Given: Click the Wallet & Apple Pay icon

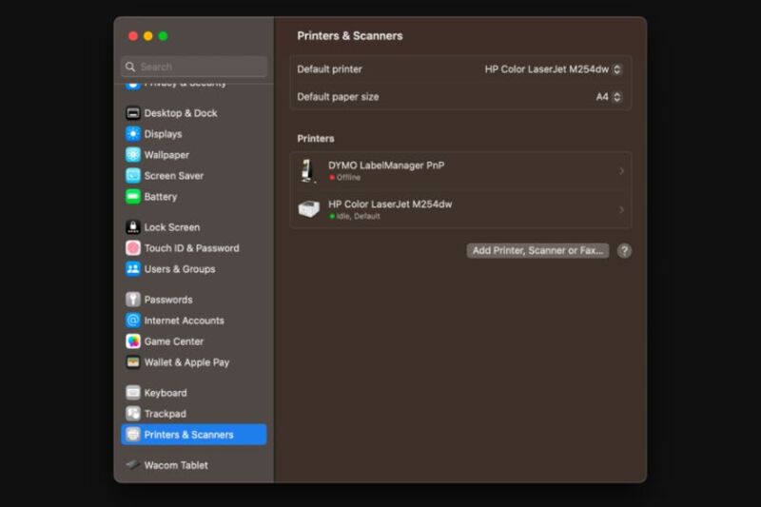Looking at the screenshot, I should pos(133,361).
